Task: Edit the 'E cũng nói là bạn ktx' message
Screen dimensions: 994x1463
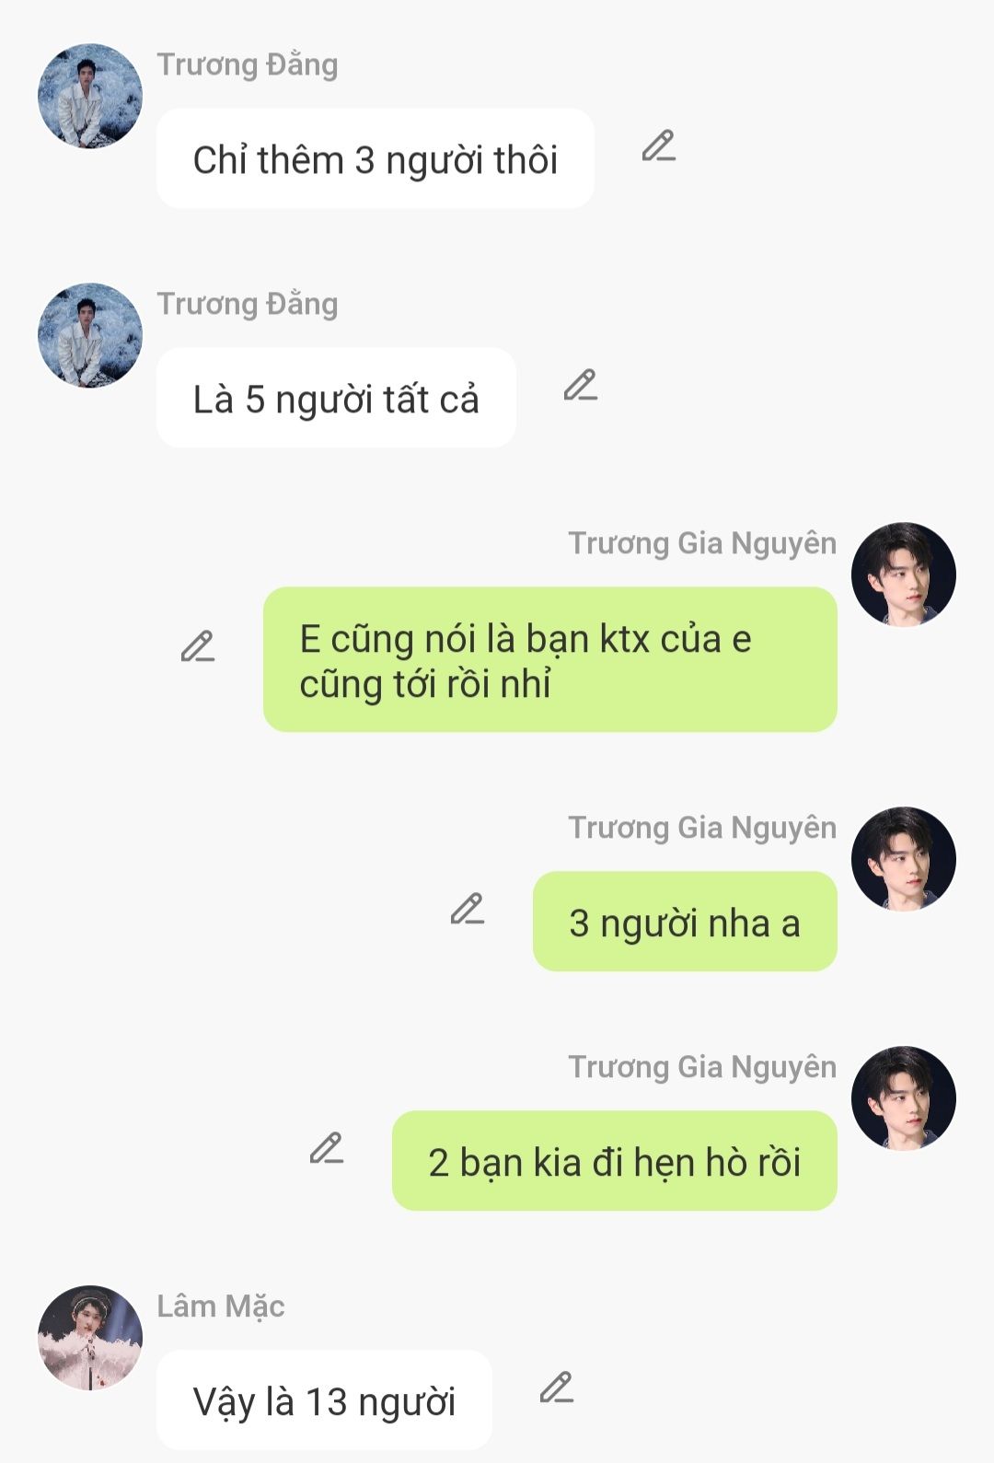Action: coord(198,646)
